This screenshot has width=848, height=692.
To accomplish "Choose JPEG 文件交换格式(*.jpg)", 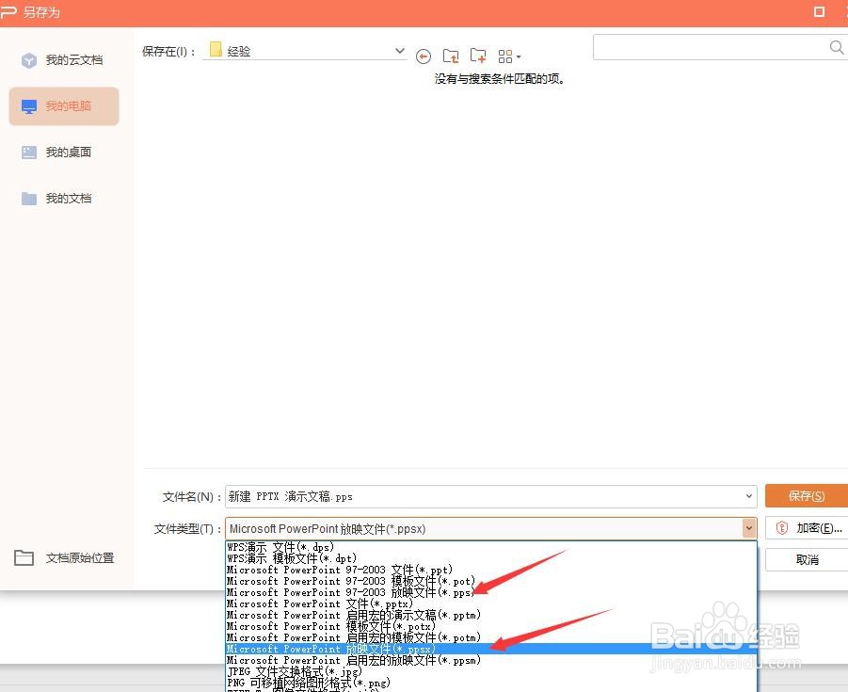I will [491, 671].
